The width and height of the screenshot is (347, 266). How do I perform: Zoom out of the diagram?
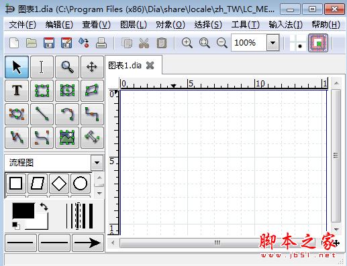tap(222, 43)
